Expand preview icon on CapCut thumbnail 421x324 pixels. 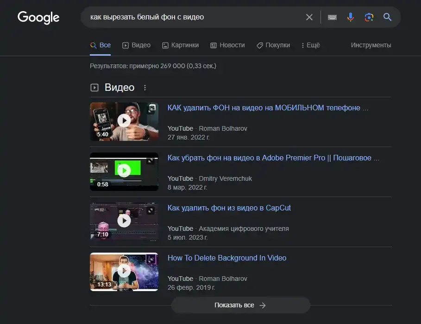pos(151,210)
